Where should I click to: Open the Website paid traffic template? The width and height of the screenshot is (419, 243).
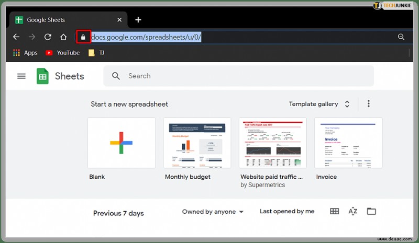coord(273,143)
